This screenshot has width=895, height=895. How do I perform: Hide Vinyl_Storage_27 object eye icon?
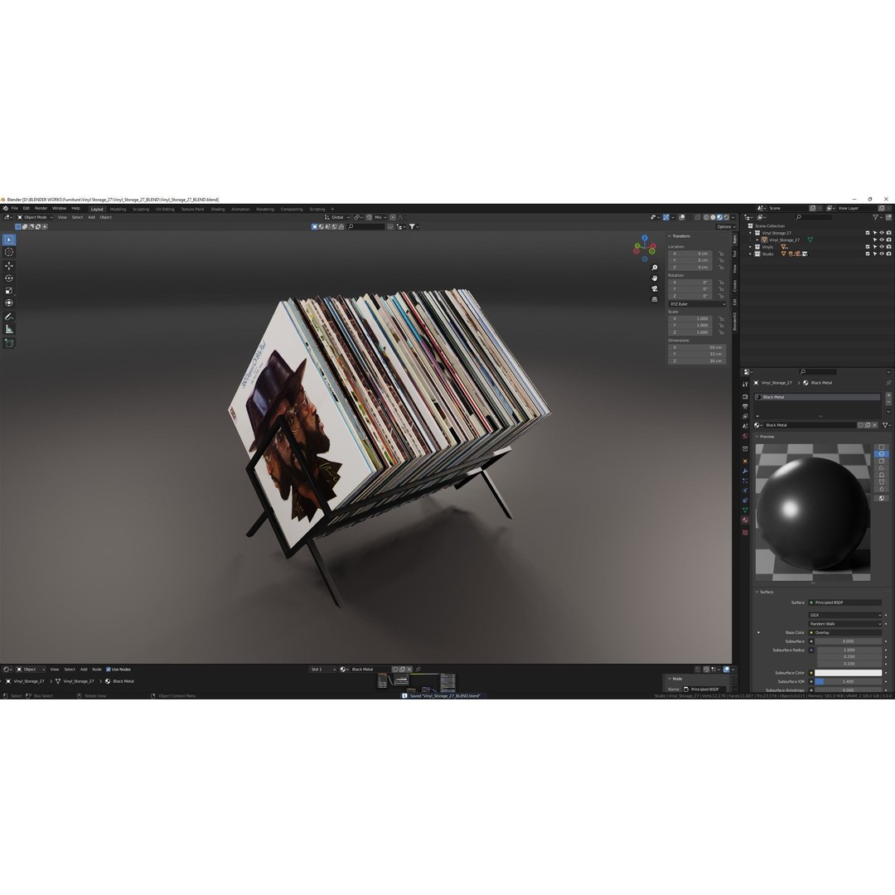[x=882, y=240]
